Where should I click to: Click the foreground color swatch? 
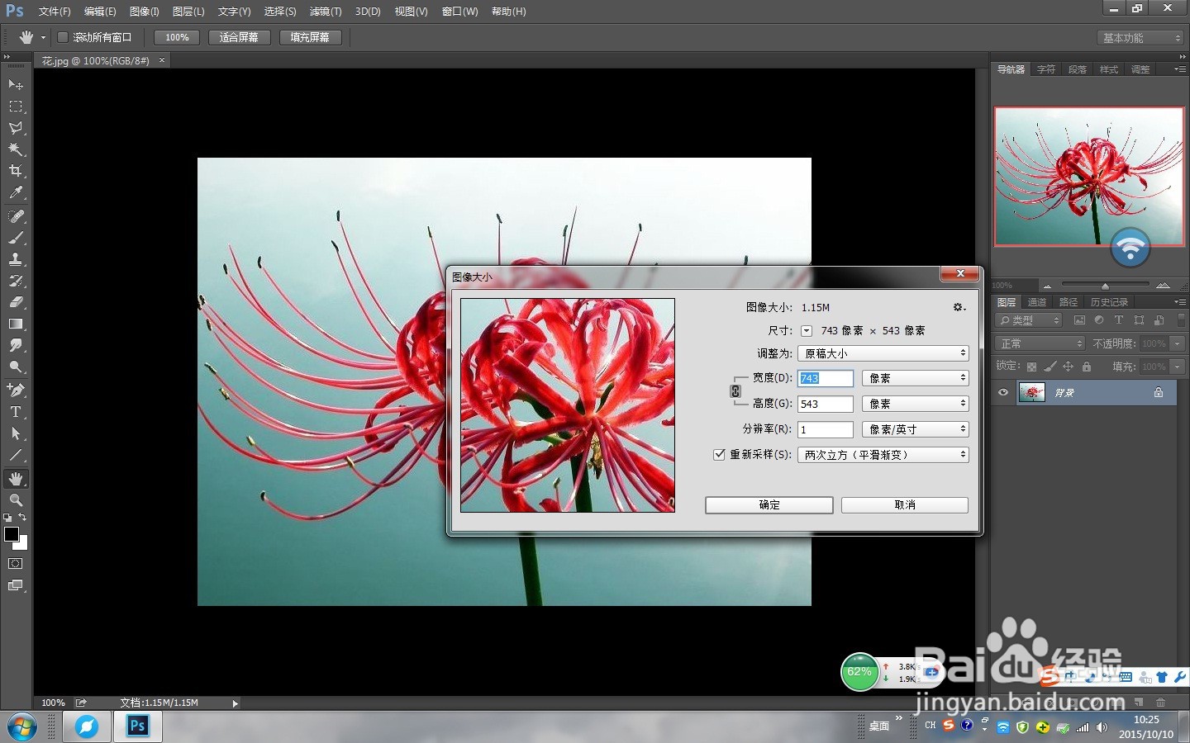point(11,534)
